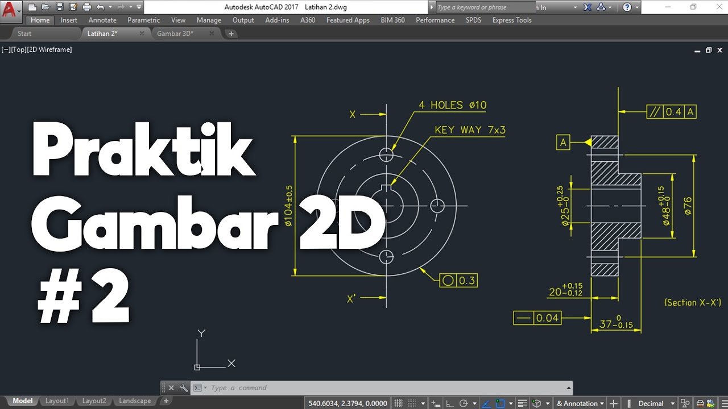Click the Save As icon in Quick Access
Viewport: 728px width, 409px height.
pyautogui.click(x=73, y=7)
